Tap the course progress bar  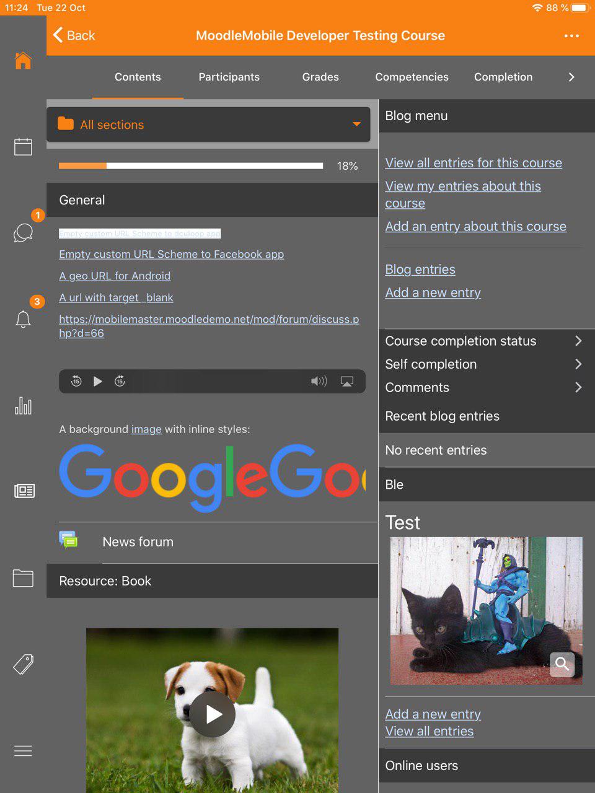pos(191,165)
